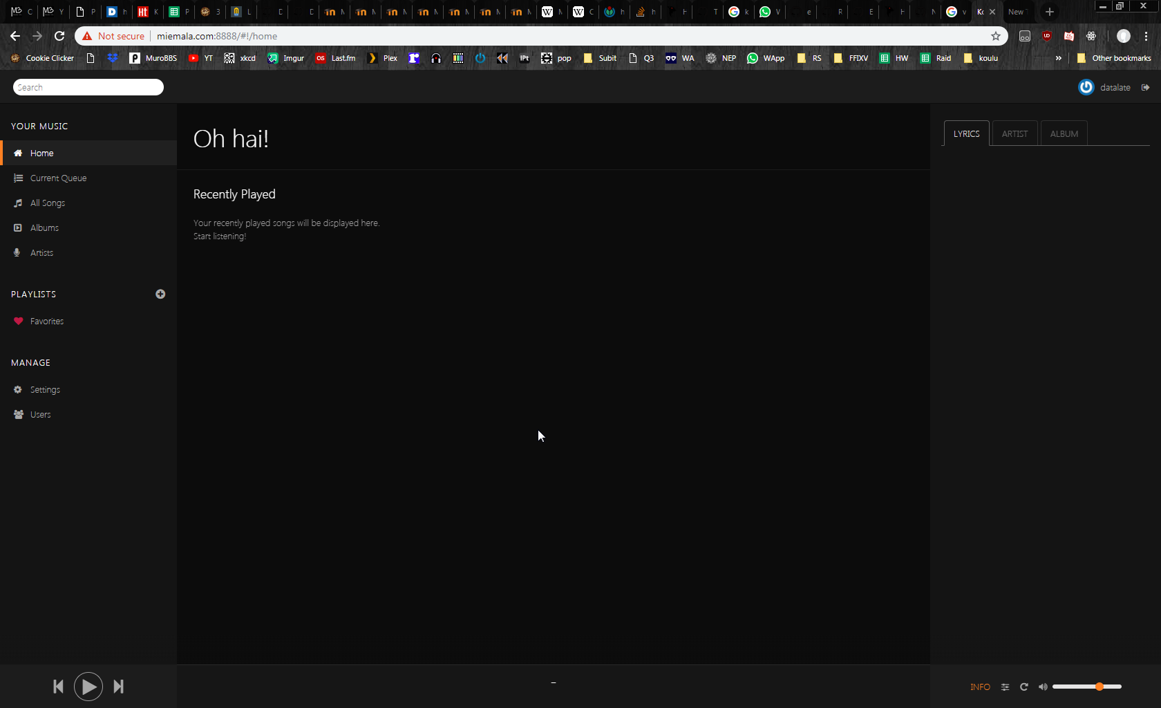This screenshot has height=708, width=1161.
Task: Click the search input field
Action: point(88,87)
